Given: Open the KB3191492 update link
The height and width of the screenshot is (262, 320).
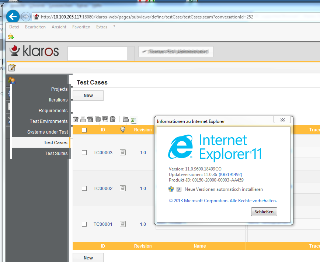Looking at the screenshot, I should [x=230, y=174].
